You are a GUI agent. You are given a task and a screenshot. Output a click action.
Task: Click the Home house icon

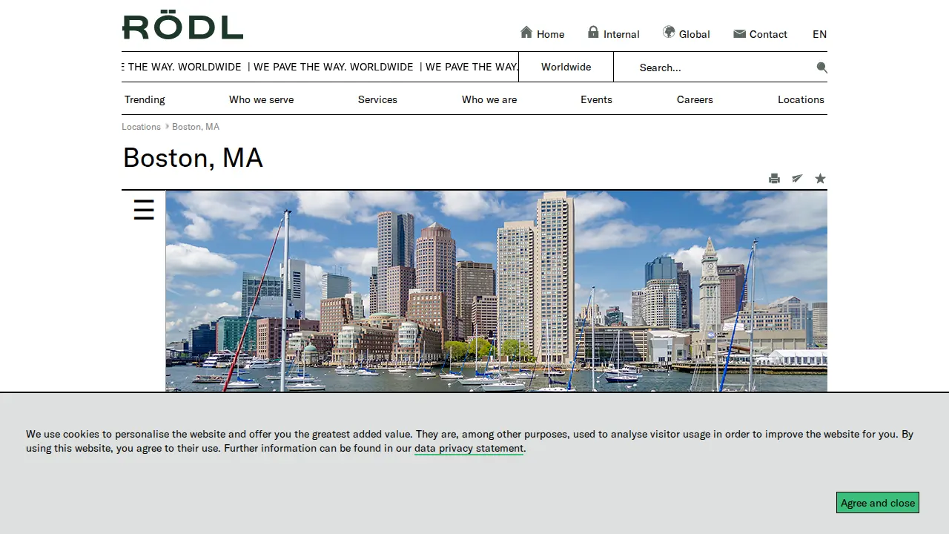click(526, 32)
